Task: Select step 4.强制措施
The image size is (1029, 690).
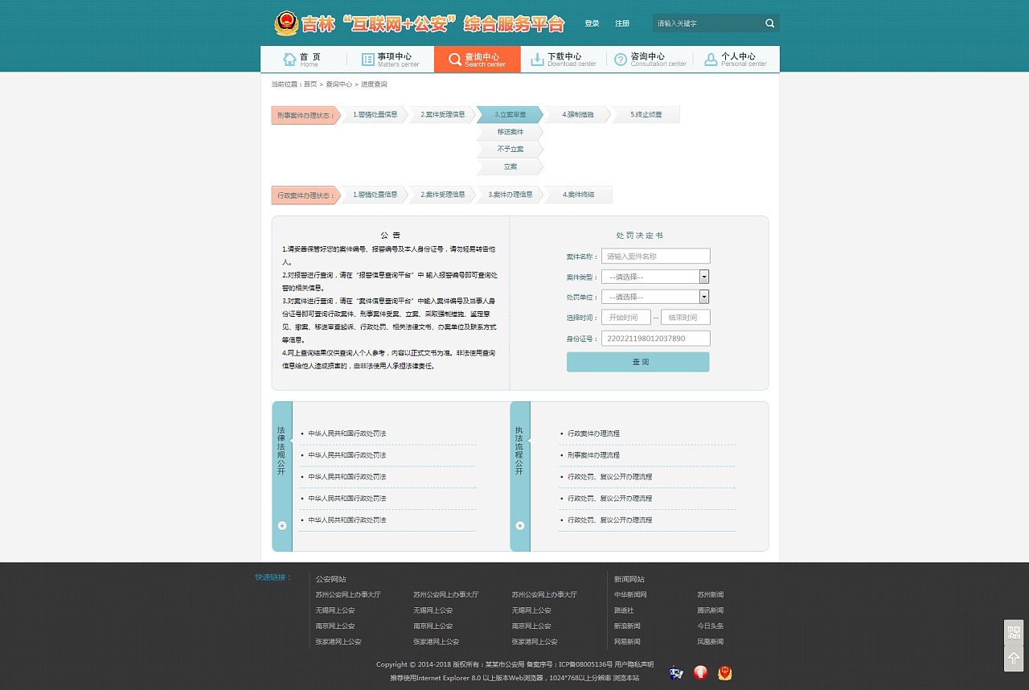Action: pos(577,114)
